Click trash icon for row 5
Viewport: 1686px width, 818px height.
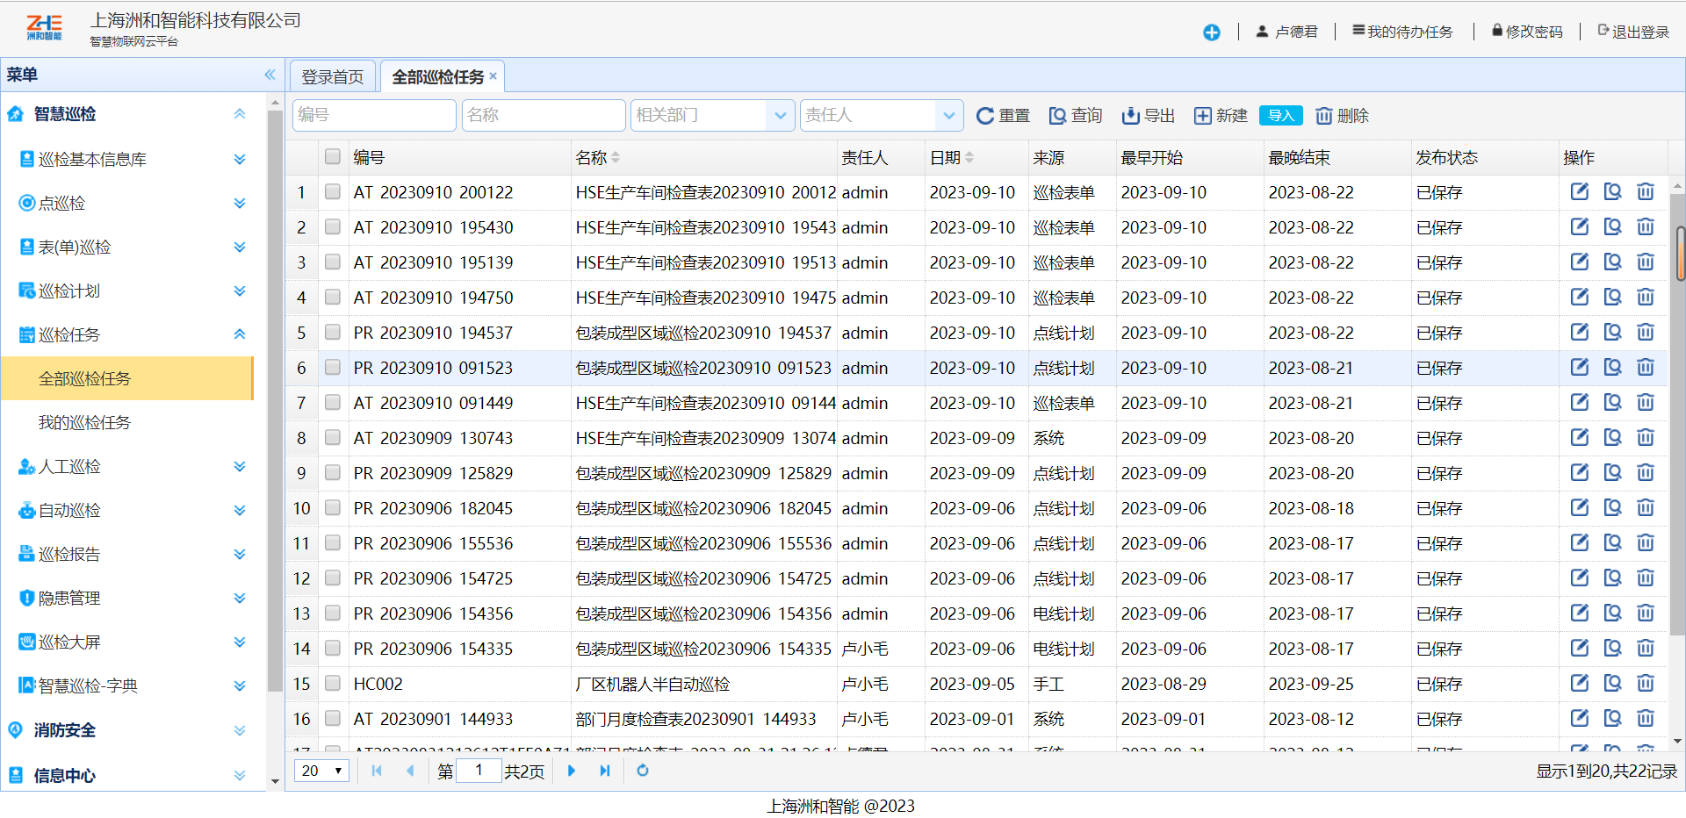(x=1645, y=333)
